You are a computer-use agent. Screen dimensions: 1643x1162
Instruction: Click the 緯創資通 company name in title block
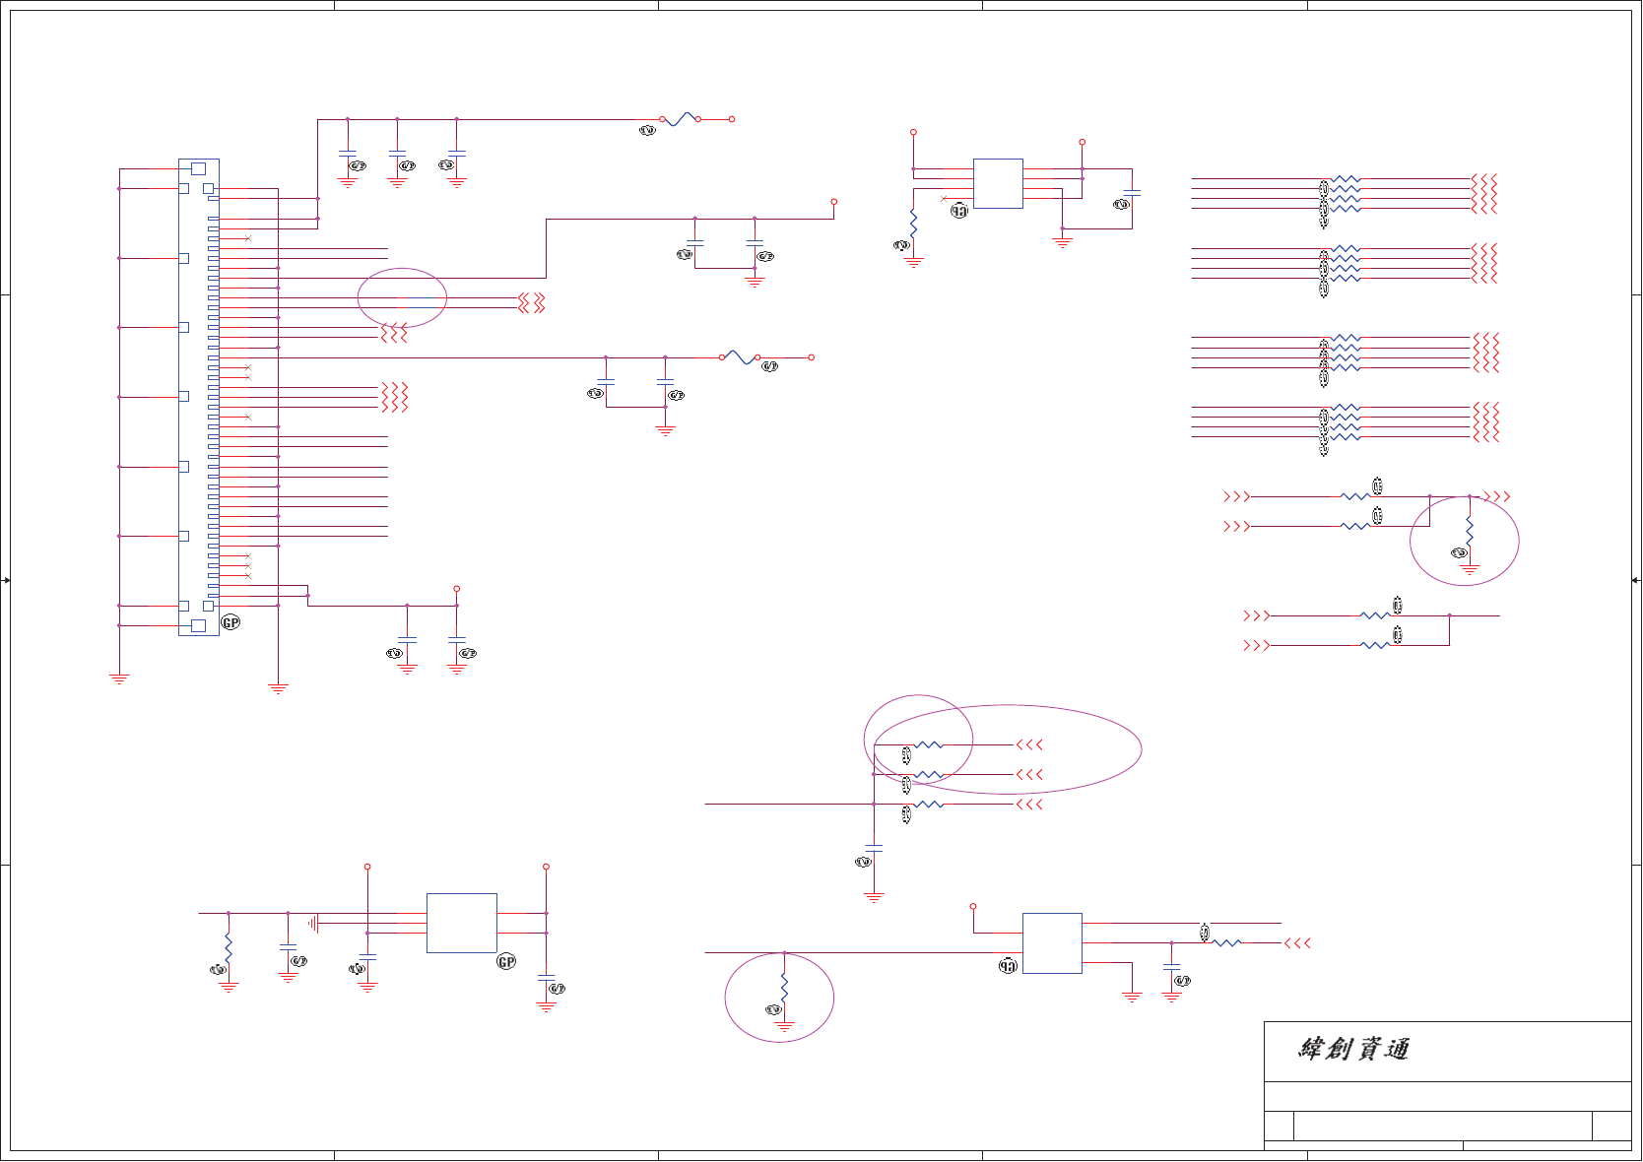click(x=1353, y=1050)
